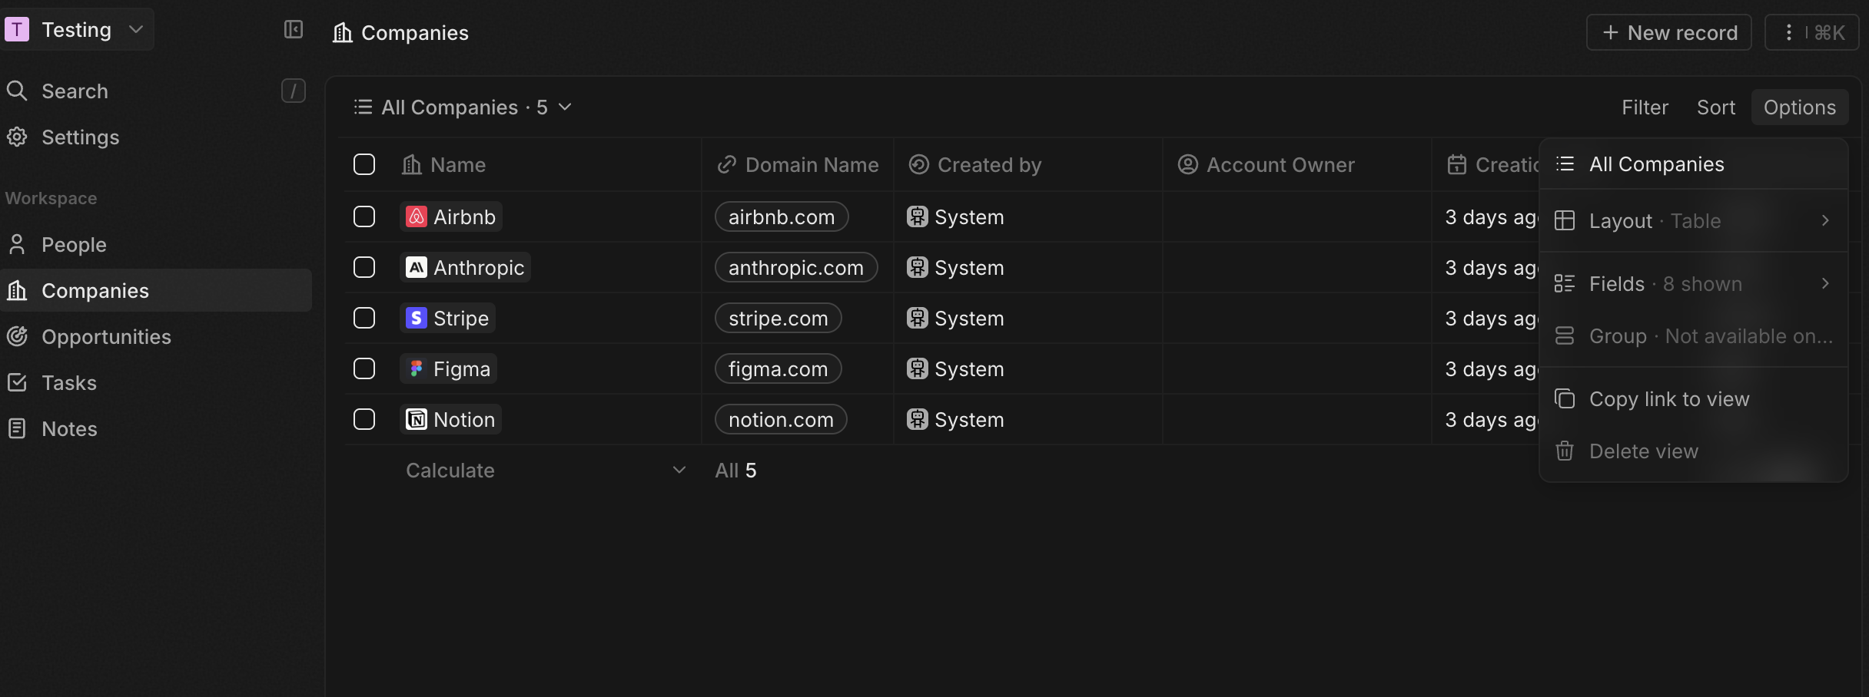The width and height of the screenshot is (1869, 697).
Task: Click the Filter button
Action: point(1645,107)
